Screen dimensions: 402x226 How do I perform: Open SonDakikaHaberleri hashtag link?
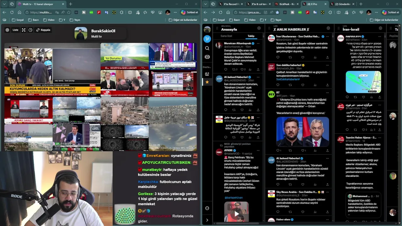coord(288,79)
